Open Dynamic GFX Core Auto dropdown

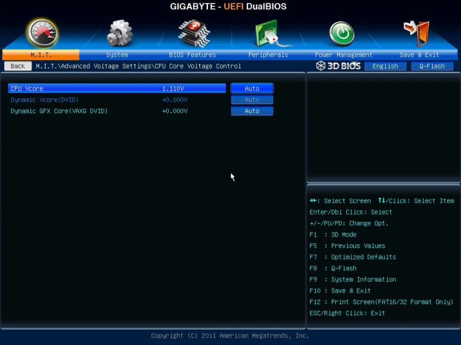(x=252, y=111)
